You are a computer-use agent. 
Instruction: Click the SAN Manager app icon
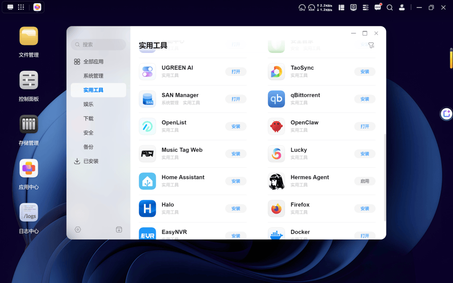(147, 99)
